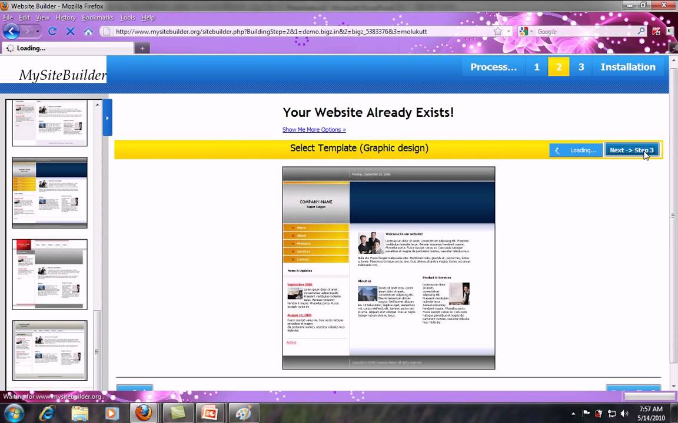
Task: Click the search magnifier icon
Action: (x=641, y=31)
